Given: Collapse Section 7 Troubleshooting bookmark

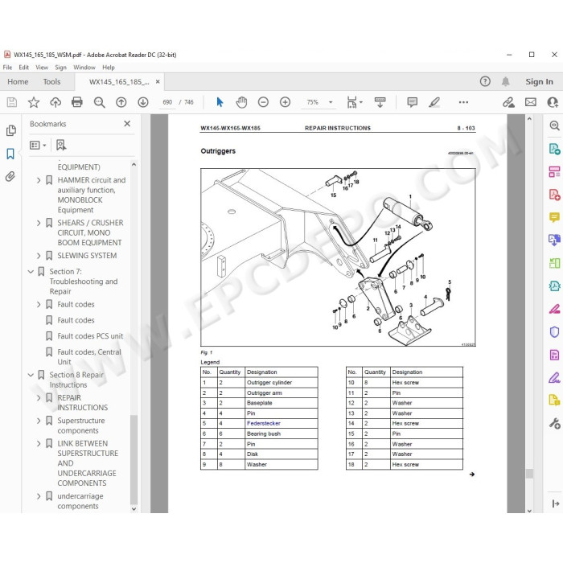Looking at the screenshot, I should tap(31, 272).
